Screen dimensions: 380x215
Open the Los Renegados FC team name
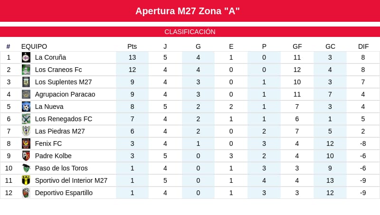64,119
